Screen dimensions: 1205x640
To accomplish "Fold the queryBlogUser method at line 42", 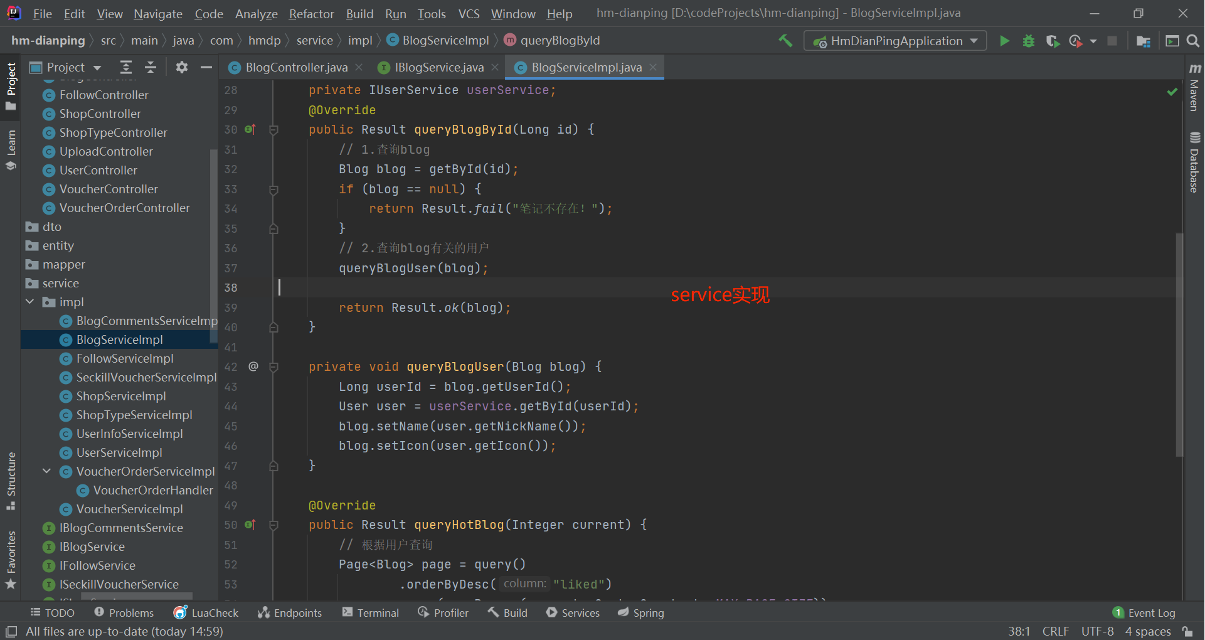I will pyautogui.click(x=273, y=367).
